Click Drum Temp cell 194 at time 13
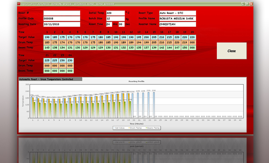This screenshot has height=163, width=269. (x=139, y=42)
